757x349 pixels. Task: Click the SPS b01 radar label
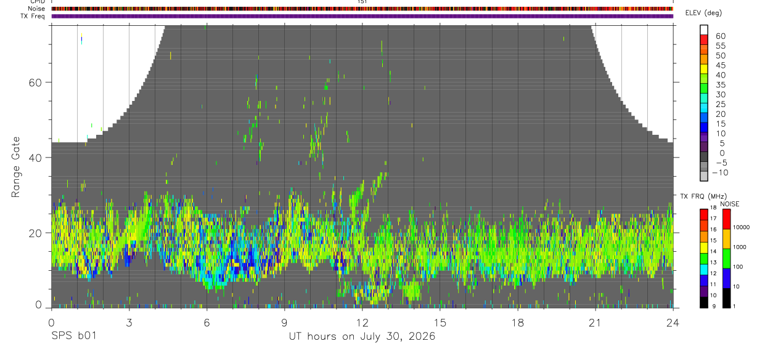[x=73, y=337]
